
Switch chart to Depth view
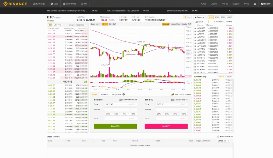click(x=184, y=24)
